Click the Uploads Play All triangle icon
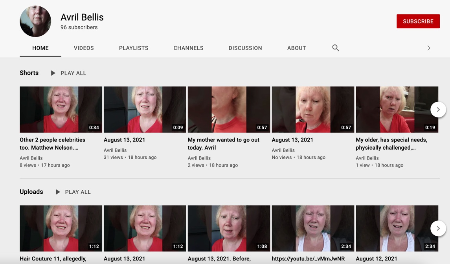Viewport: 450px width, 264px height. pos(58,192)
